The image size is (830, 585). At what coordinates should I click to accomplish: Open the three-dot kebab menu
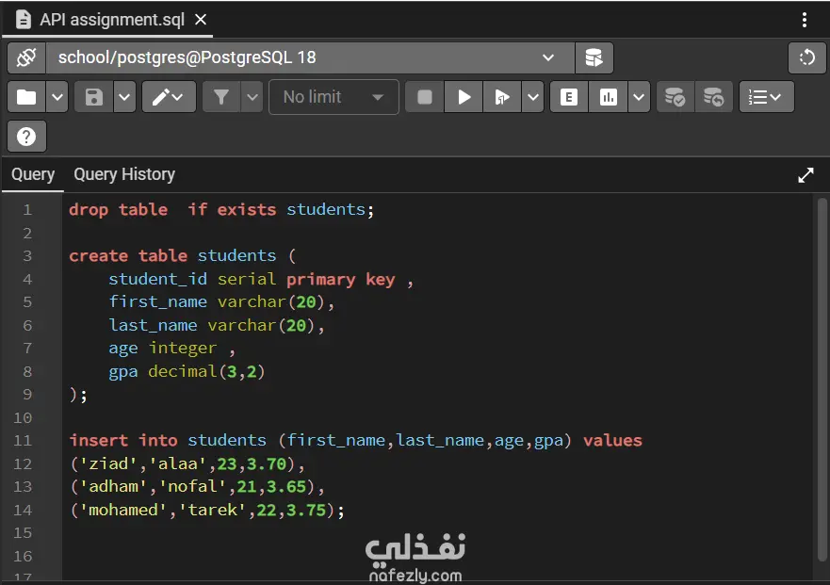[x=804, y=20]
